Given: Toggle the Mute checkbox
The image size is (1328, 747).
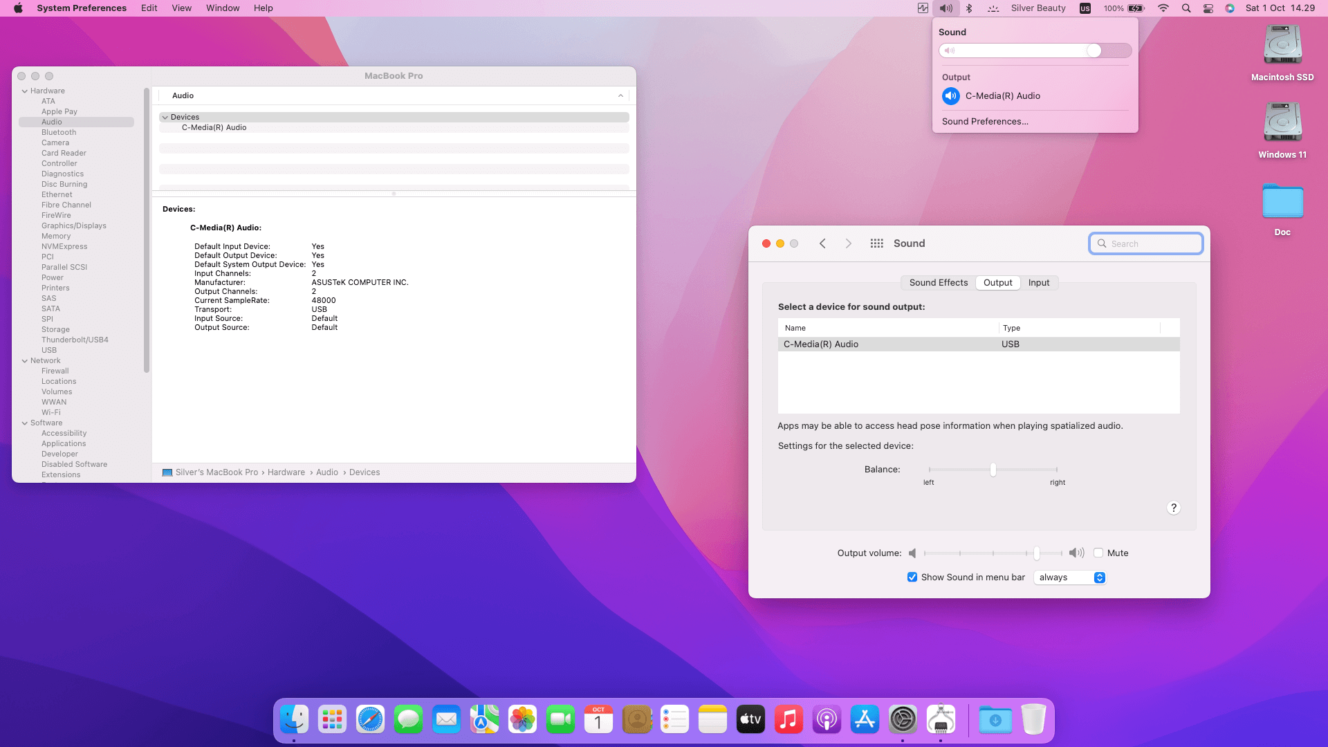Looking at the screenshot, I should (1098, 553).
